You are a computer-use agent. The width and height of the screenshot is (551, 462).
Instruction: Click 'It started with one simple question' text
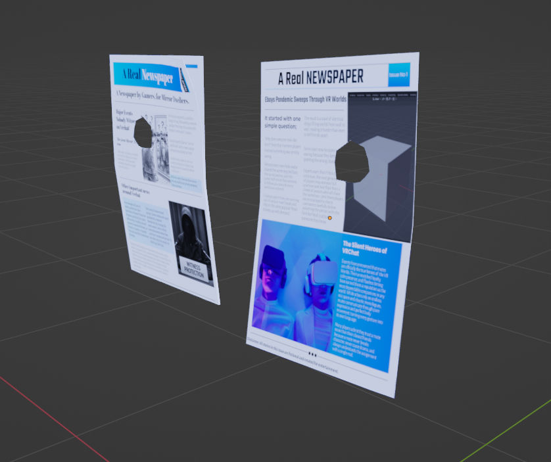[281, 122]
